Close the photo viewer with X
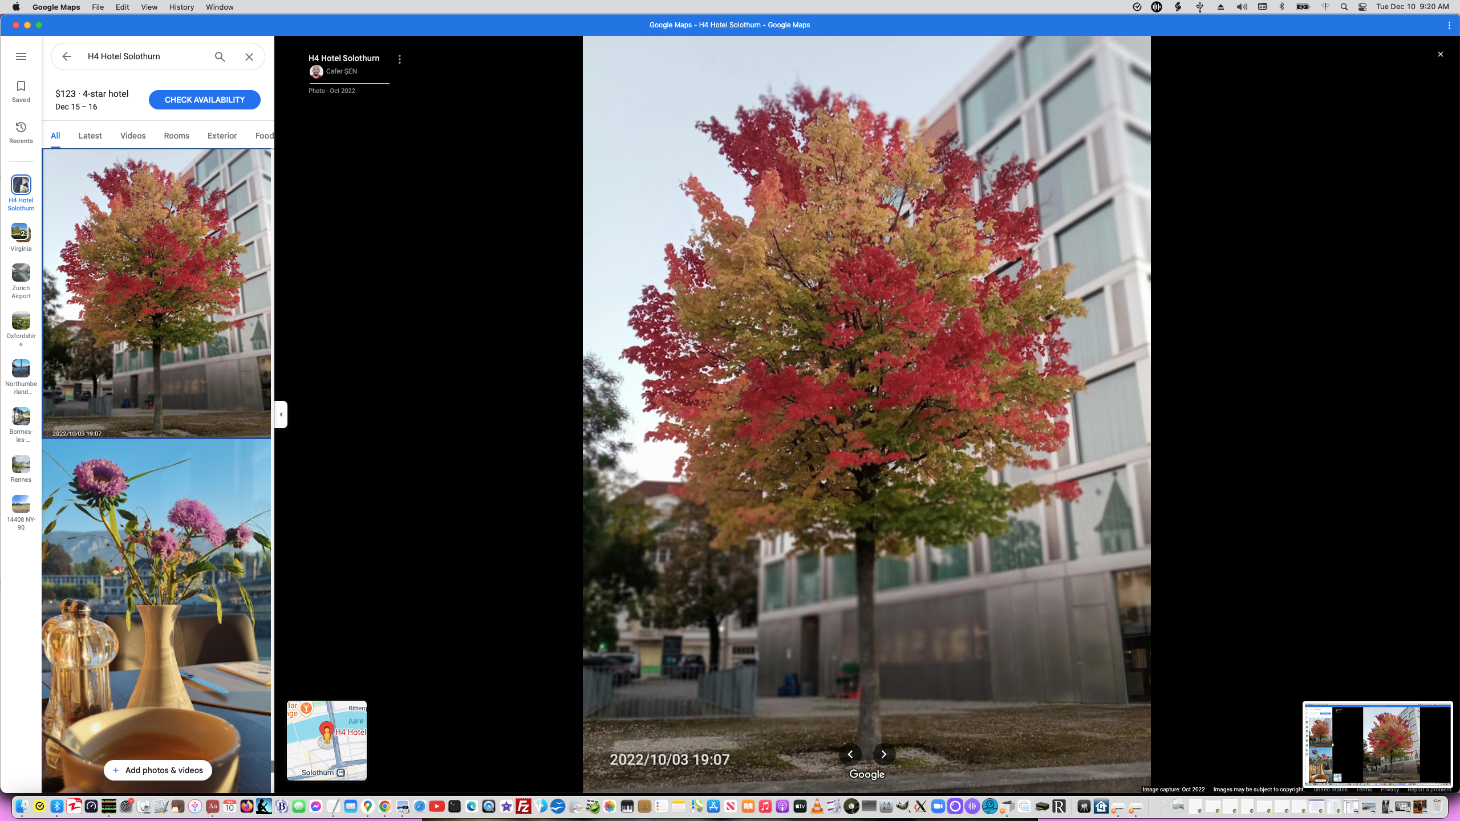Image resolution: width=1460 pixels, height=821 pixels. pyautogui.click(x=1440, y=54)
